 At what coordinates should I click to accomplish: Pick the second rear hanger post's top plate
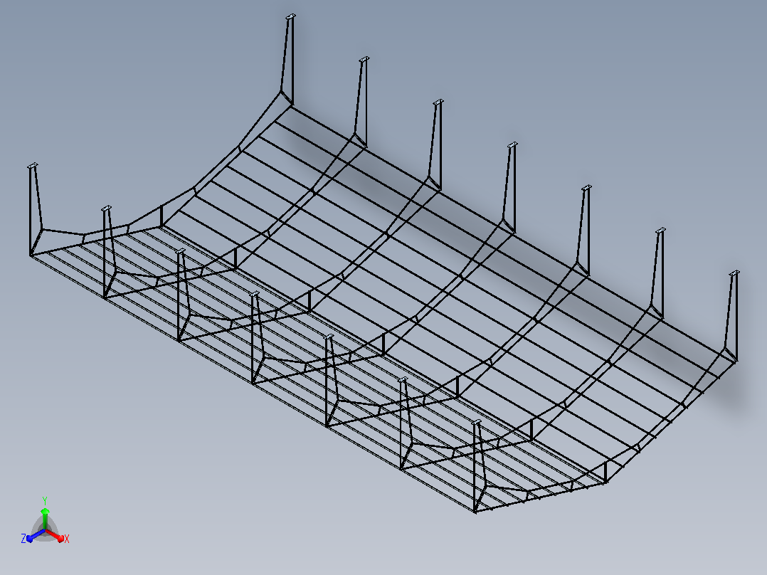pyautogui.click(x=364, y=60)
